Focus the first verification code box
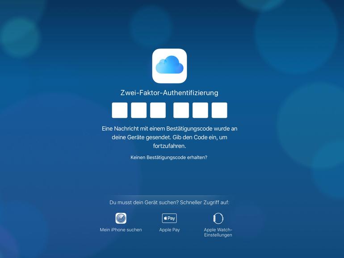The height and width of the screenshot is (258, 344). coord(120,110)
